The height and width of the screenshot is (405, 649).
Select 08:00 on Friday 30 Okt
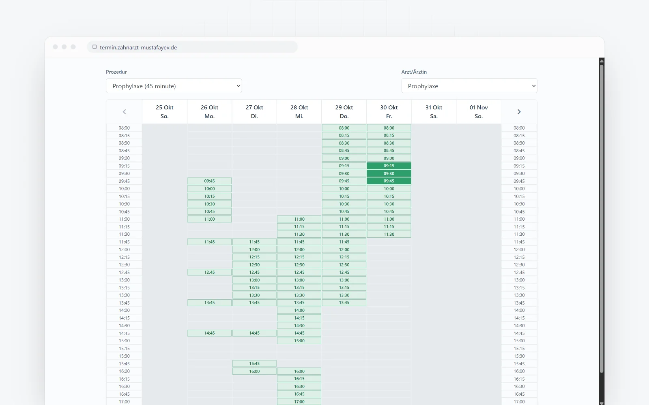point(389,128)
